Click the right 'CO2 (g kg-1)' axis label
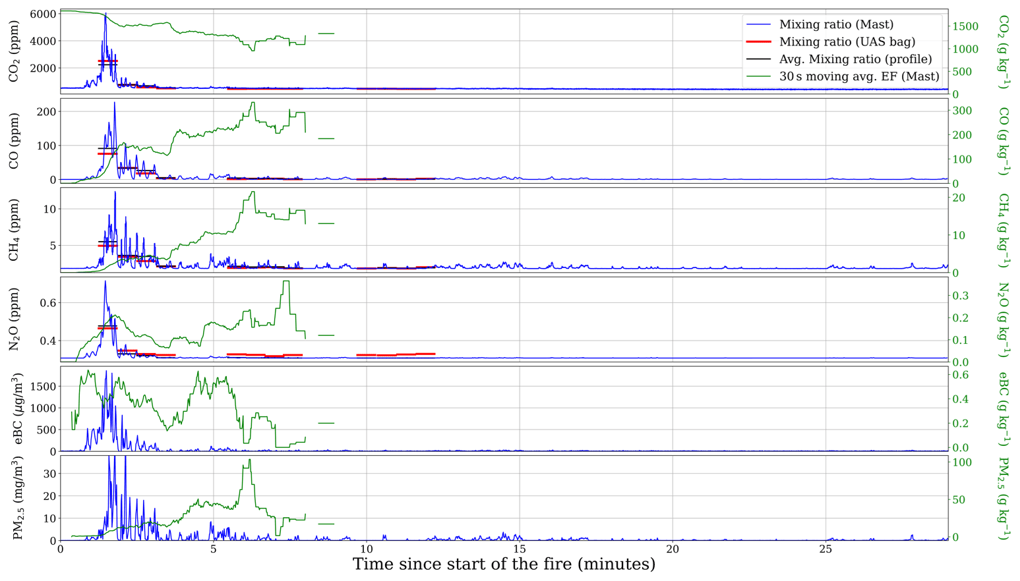1020x581 pixels. (1004, 51)
